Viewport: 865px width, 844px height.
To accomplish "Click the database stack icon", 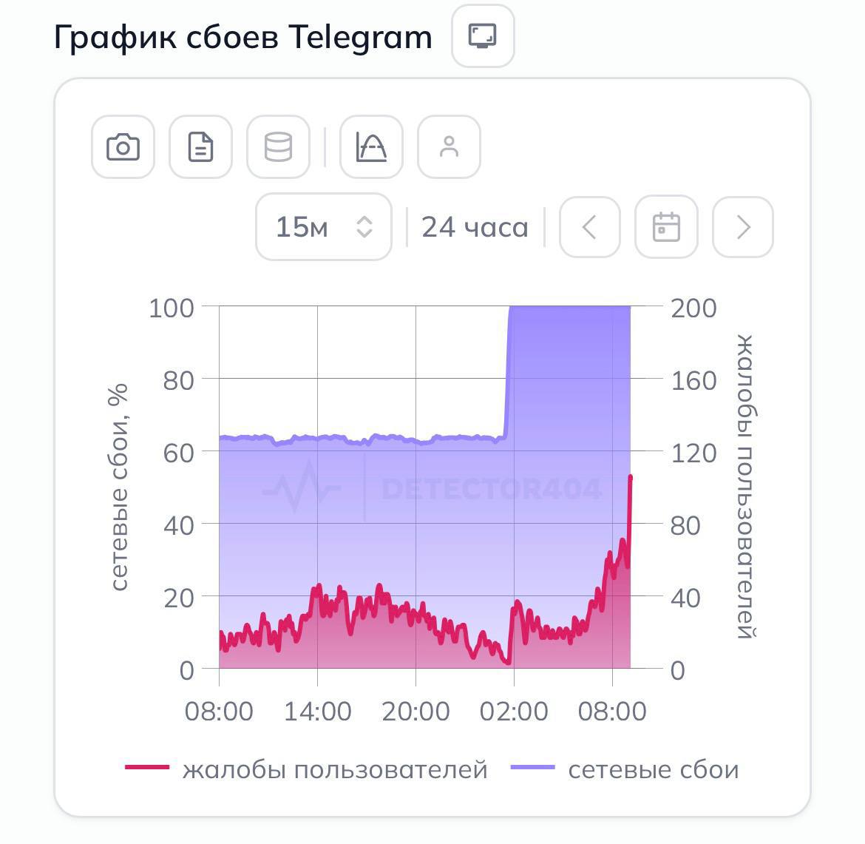I will coord(278,146).
